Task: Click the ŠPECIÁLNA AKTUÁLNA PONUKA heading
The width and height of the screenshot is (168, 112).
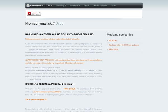Action: pyautogui.click(x=50, y=84)
